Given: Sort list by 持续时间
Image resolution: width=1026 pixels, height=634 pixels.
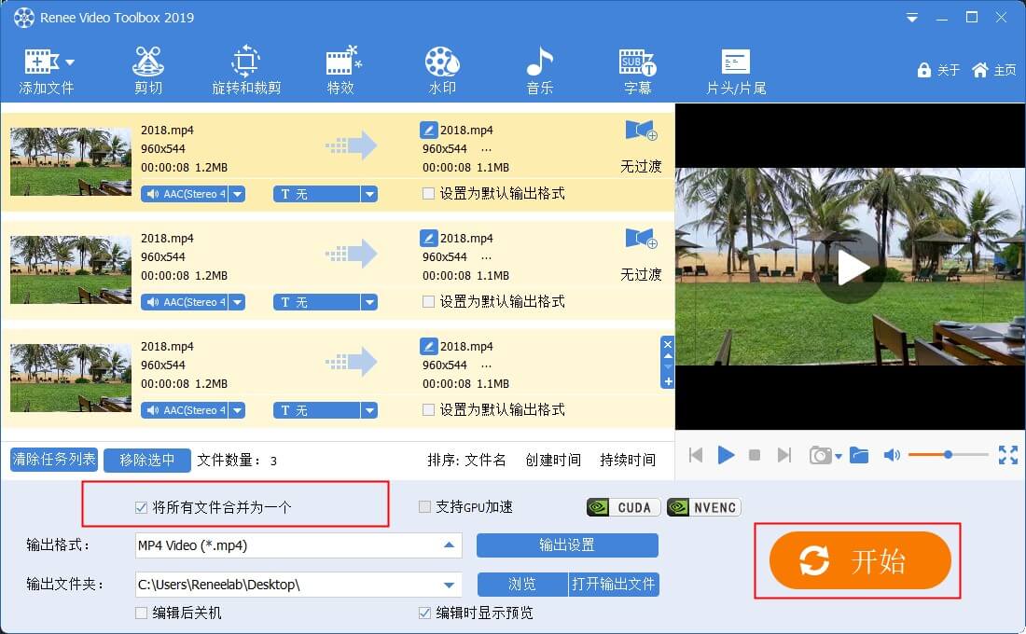Looking at the screenshot, I should pos(628,460).
